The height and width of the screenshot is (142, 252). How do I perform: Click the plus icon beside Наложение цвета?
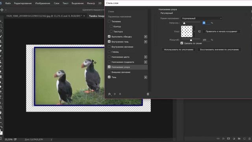coord(146,57)
